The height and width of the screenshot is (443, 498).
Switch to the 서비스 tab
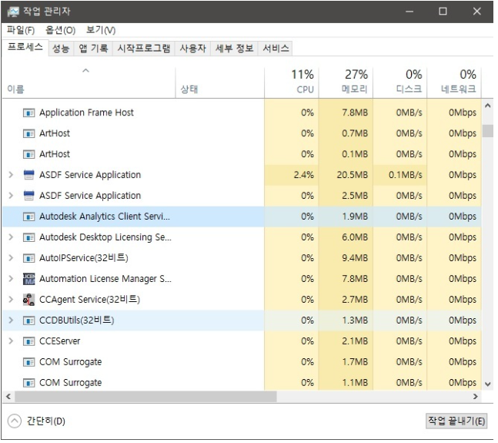point(276,49)
